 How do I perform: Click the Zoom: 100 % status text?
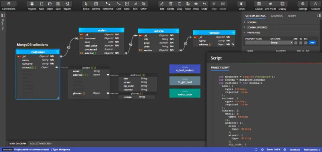point(273,150)
